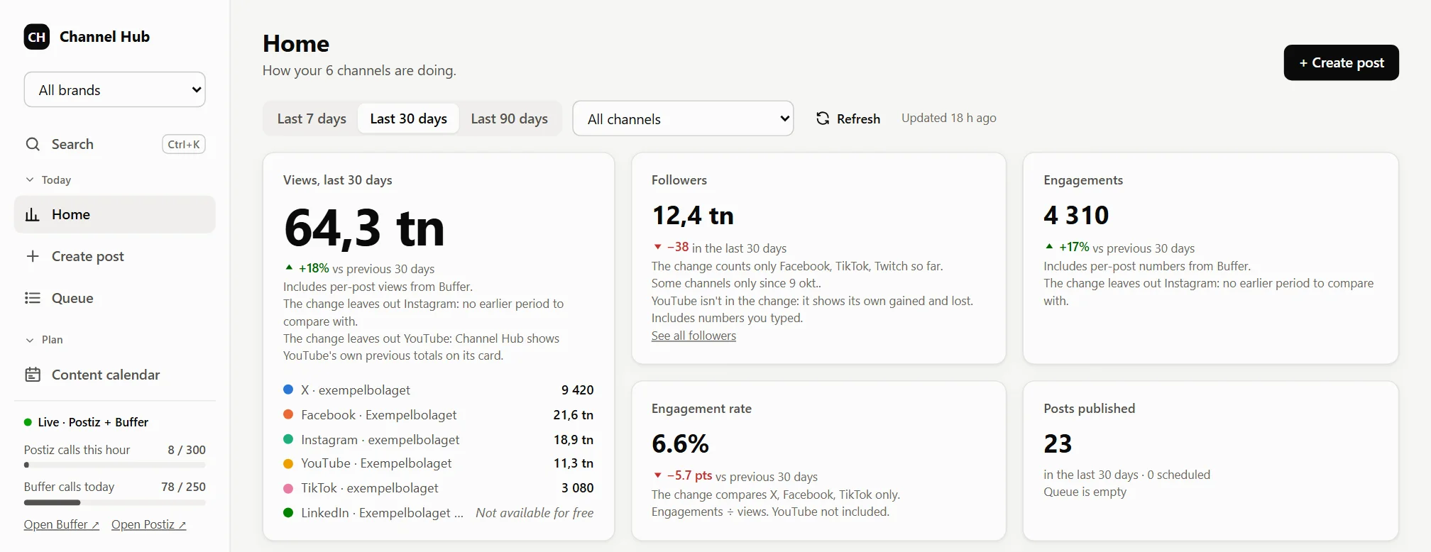Click the green up triangle in Views card

[x=289, y=267]
